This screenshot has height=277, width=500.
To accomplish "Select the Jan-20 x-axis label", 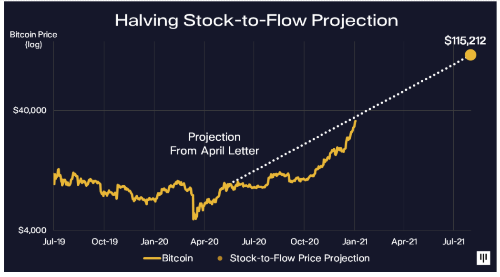I will 154,241.
